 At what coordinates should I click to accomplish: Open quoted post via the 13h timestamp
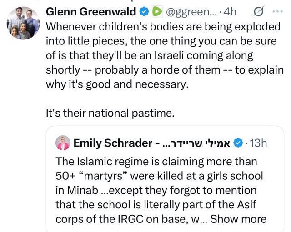[x=258, y=143]
